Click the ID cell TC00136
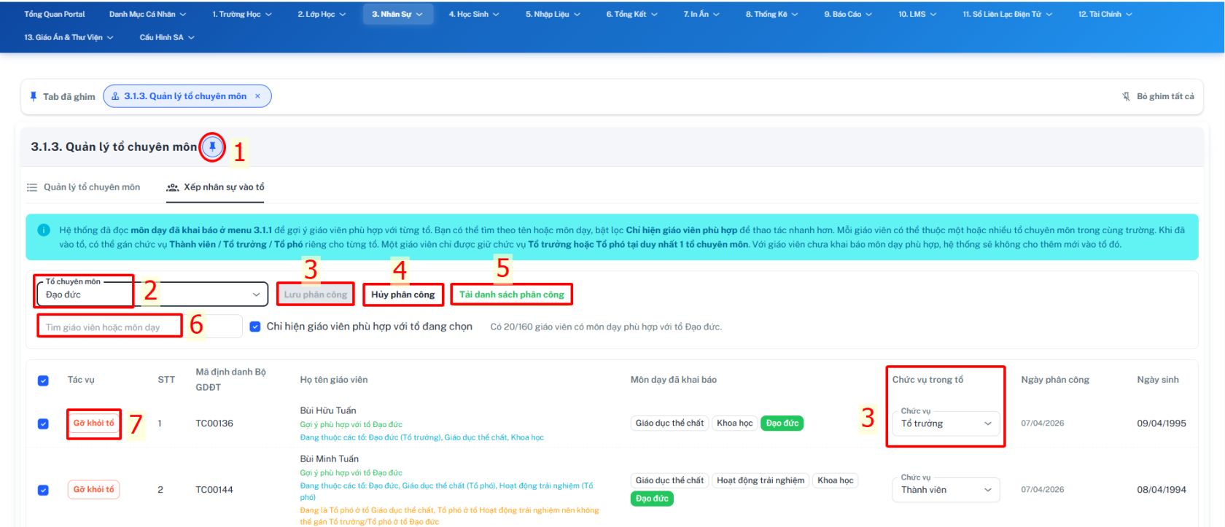 (x=214, y=423)
